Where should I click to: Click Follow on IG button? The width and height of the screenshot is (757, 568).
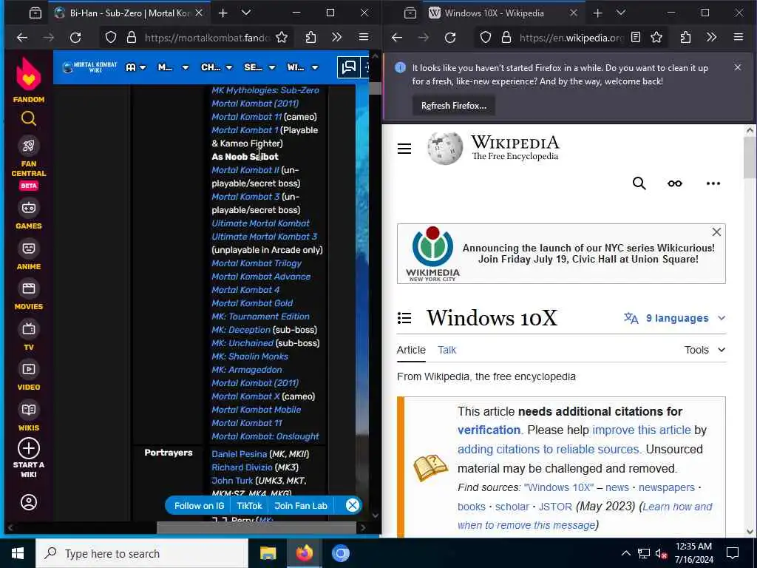point(199,506)
